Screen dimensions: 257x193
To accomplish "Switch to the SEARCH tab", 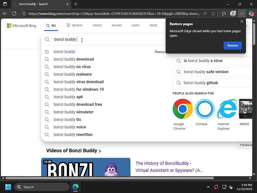I will [x=74, y=25].
